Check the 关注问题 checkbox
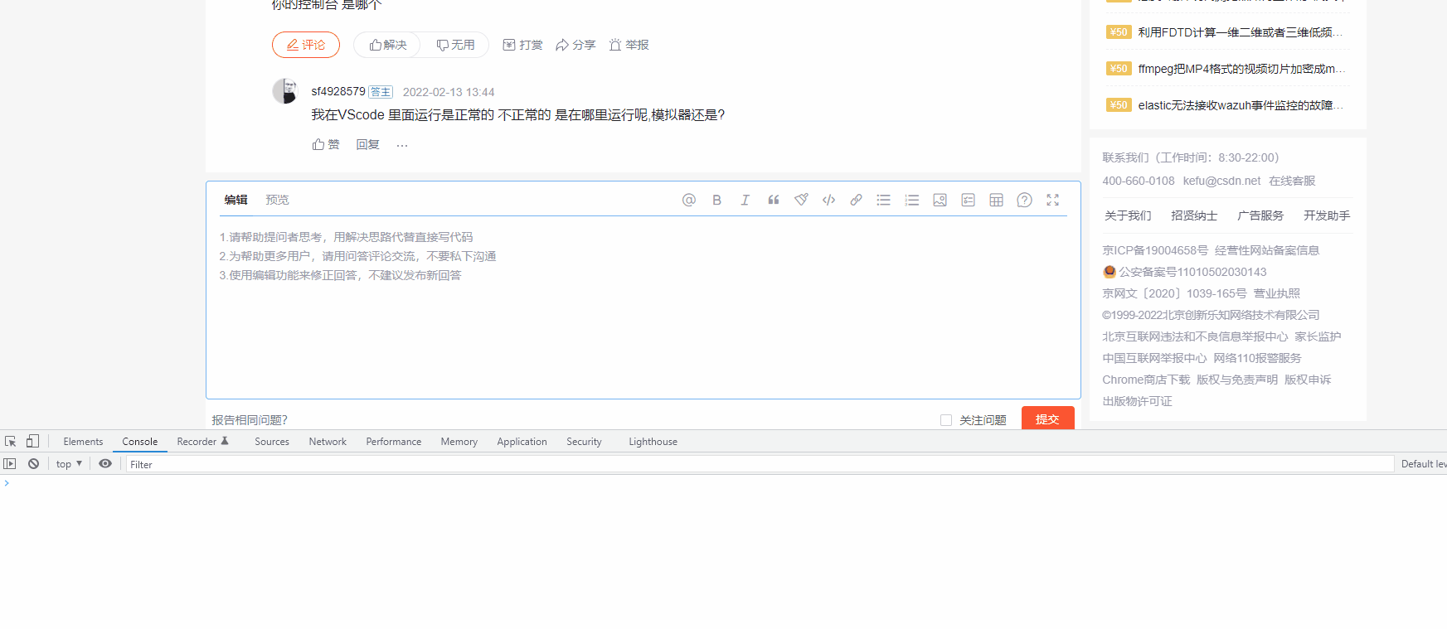Image resolution: width=1447 pixels, height=629 pixels. [x=945, y=420]
